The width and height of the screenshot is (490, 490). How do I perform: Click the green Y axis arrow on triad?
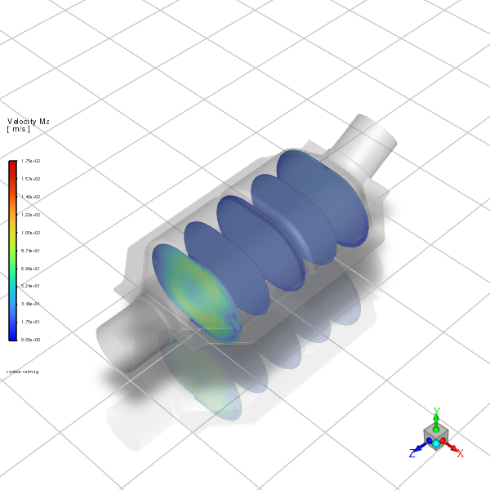(x=437, y=417)
